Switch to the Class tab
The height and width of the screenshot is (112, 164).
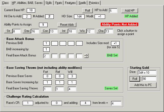point(5,3)
